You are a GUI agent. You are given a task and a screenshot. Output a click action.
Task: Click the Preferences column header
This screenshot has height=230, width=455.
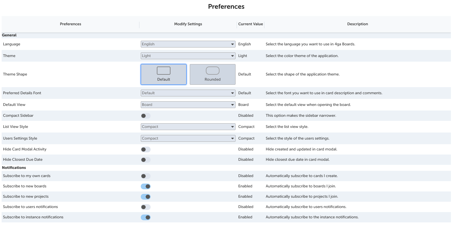pyautogui.click(x=71, y=24)
